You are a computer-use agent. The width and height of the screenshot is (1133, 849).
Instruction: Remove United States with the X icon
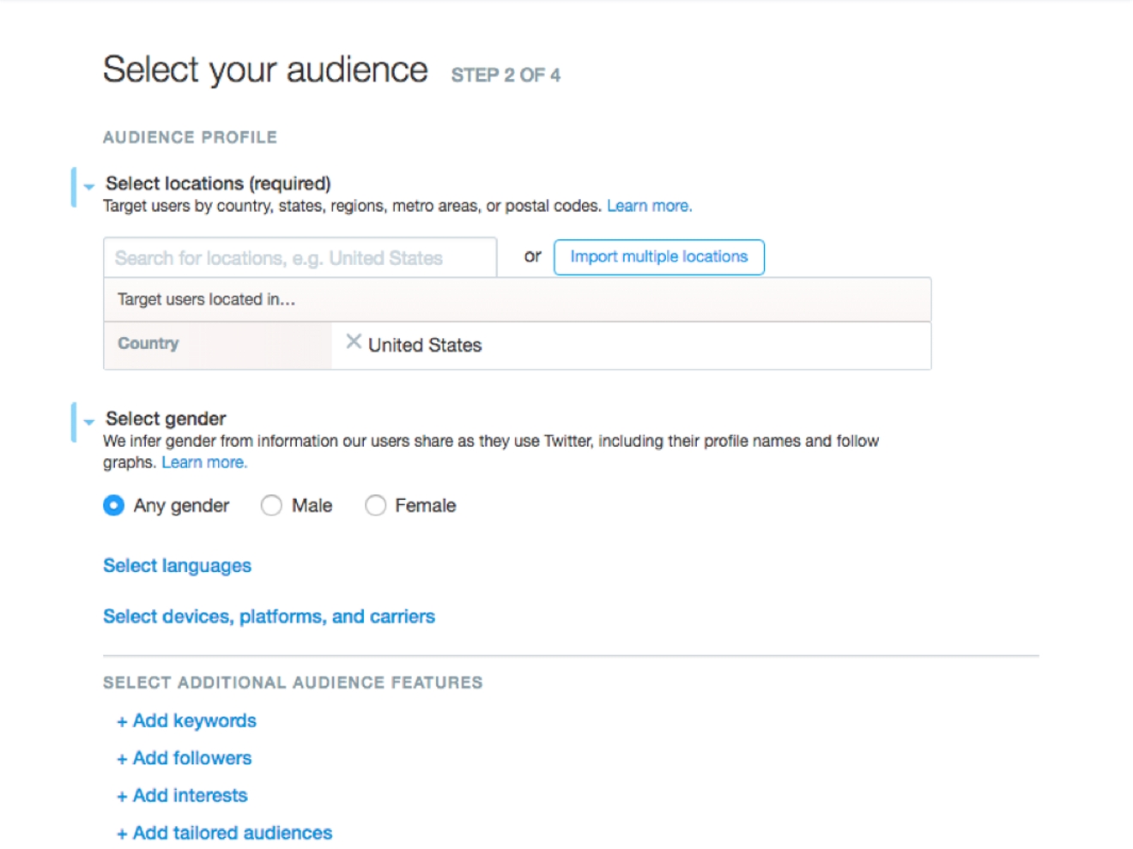click(x=353, y=342)
